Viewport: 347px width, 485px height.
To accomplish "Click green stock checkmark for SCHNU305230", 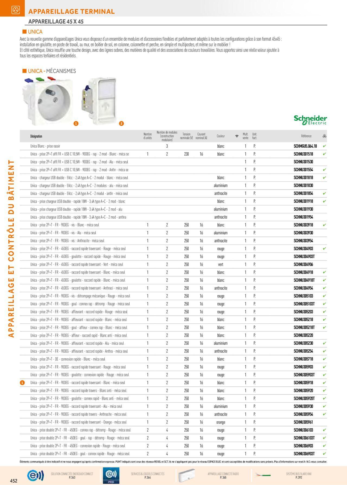I will click(324, 343).
